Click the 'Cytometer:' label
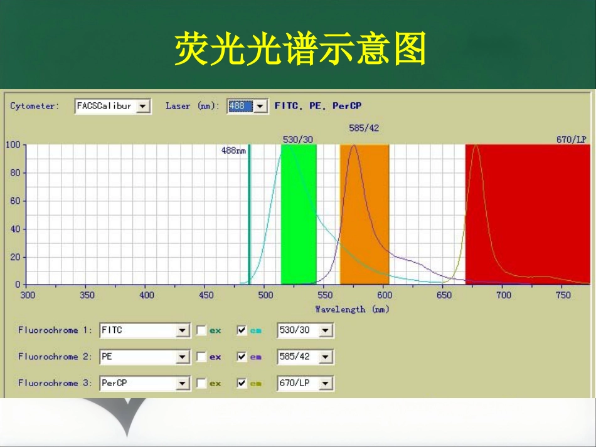This screenshot has width=596, height=447. pos(35,106)
